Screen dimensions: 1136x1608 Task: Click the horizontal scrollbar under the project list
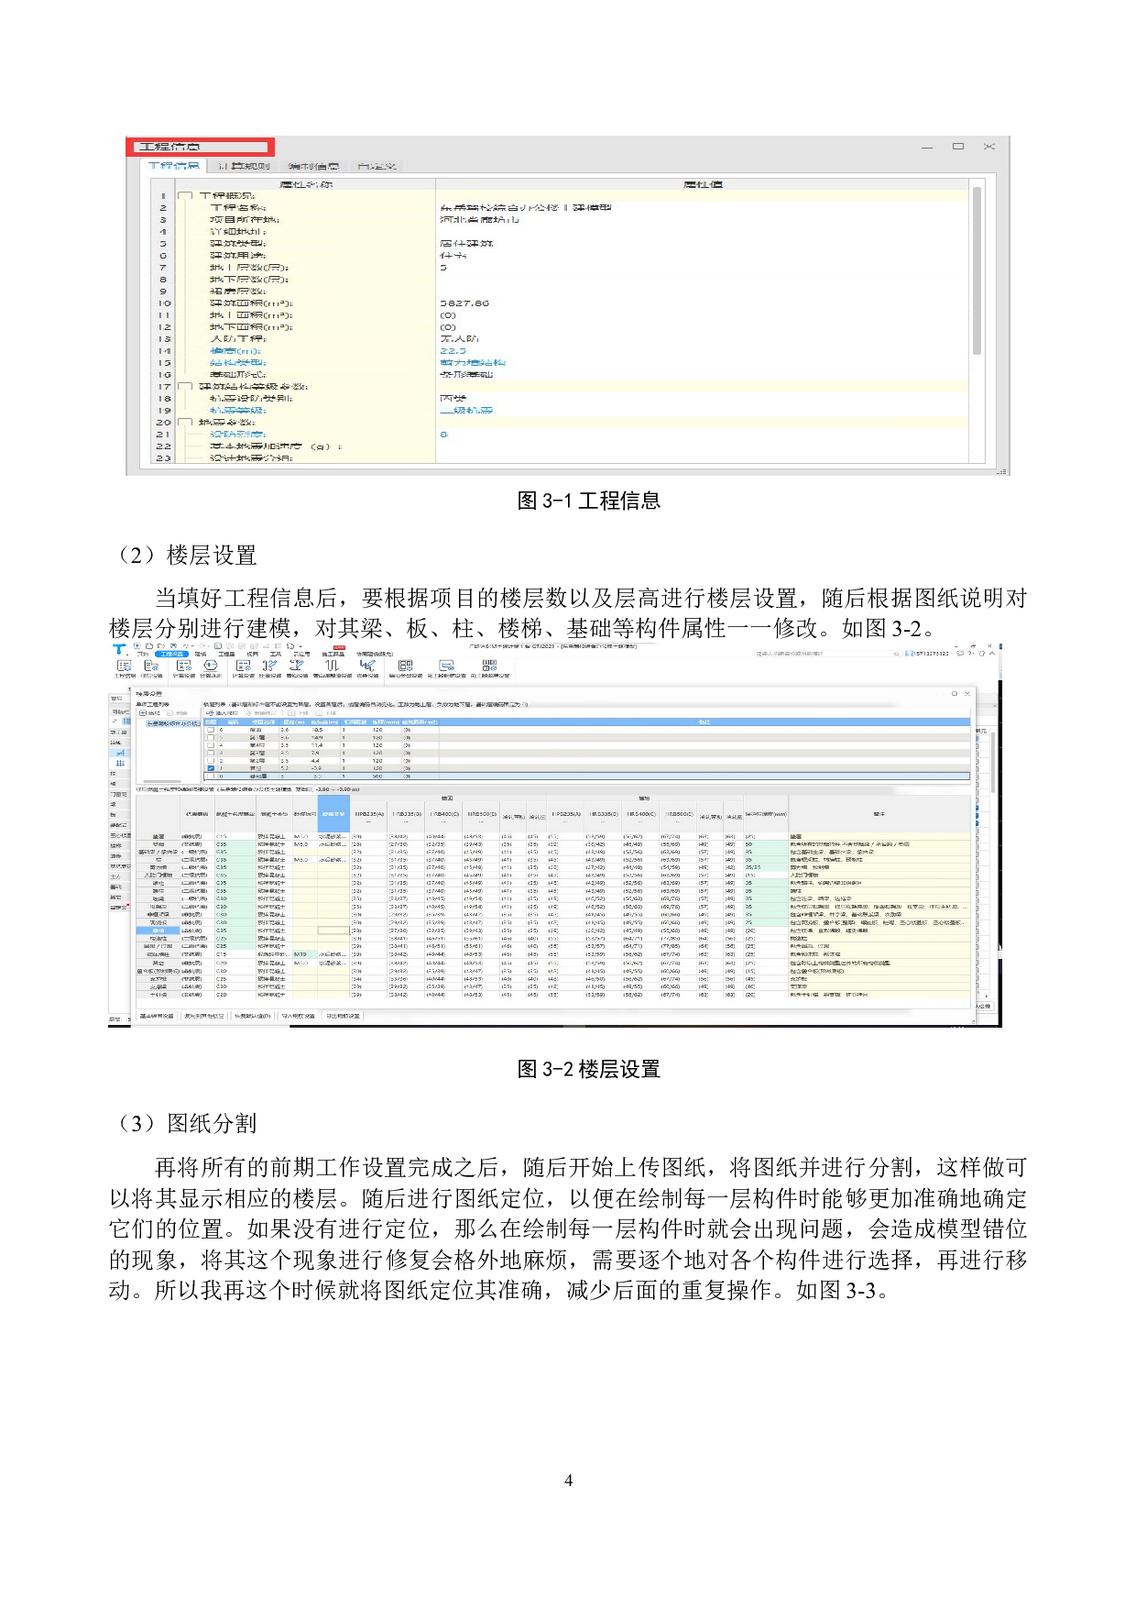tap(161, 781)
